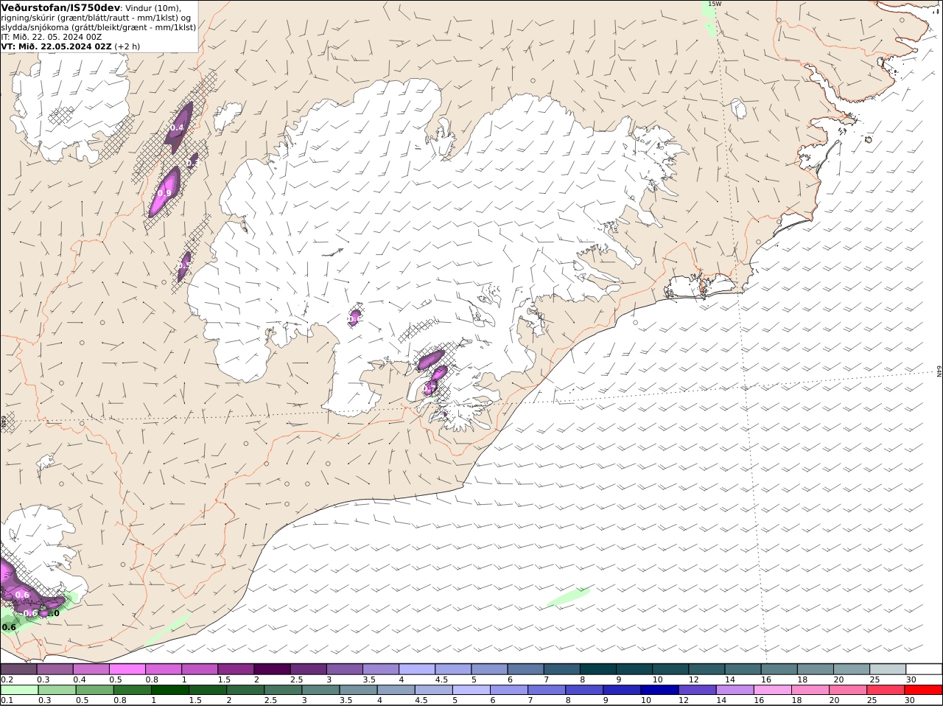Screen dimensions: 943x706
Task: Pick bottom-row swatch between 14 and 16
Action: pos(735,691)
